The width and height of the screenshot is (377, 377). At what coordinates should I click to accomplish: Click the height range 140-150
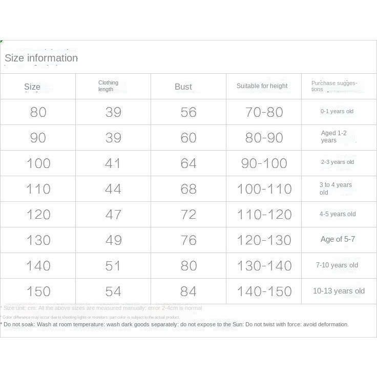[x=264, y=291]
